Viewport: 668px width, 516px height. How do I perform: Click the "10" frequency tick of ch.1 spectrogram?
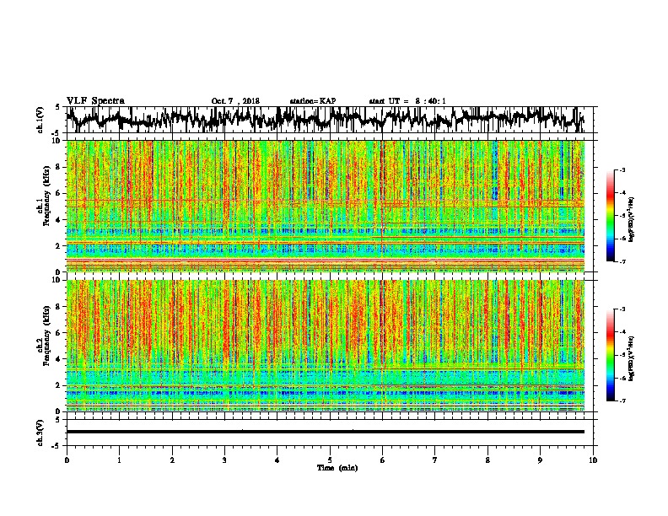pos(57,141)
